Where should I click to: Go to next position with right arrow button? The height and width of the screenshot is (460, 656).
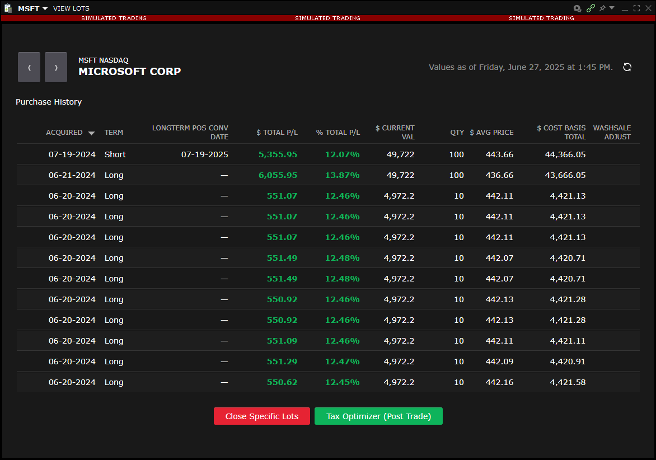pyautogui.click(x=56, y=67)
